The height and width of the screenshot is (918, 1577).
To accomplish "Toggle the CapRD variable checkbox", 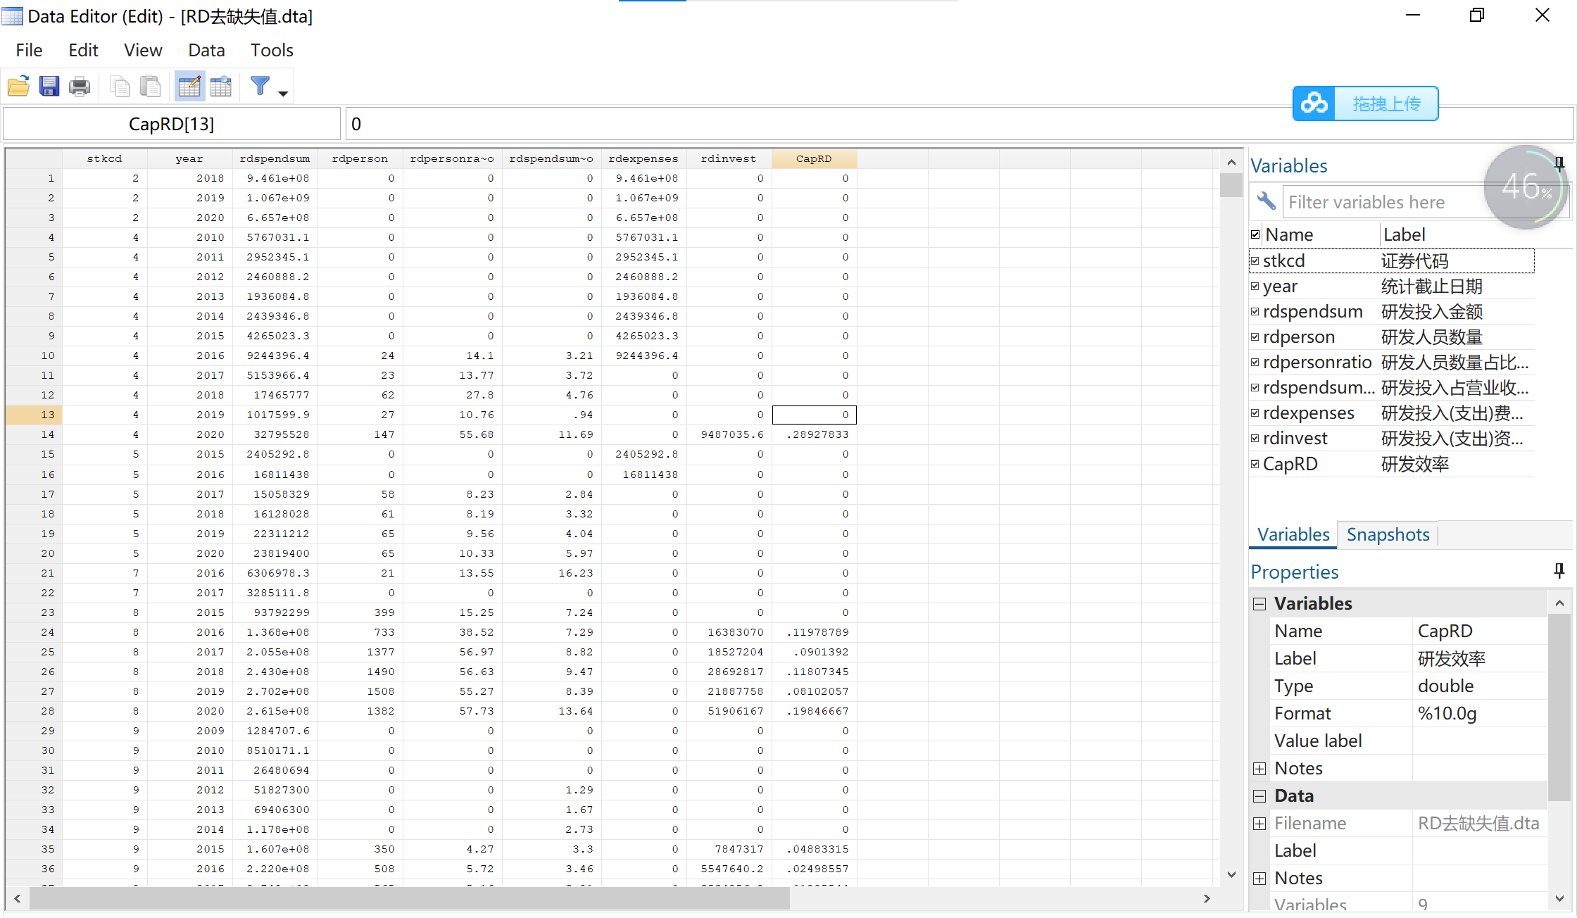I will tap(1255, 464).
